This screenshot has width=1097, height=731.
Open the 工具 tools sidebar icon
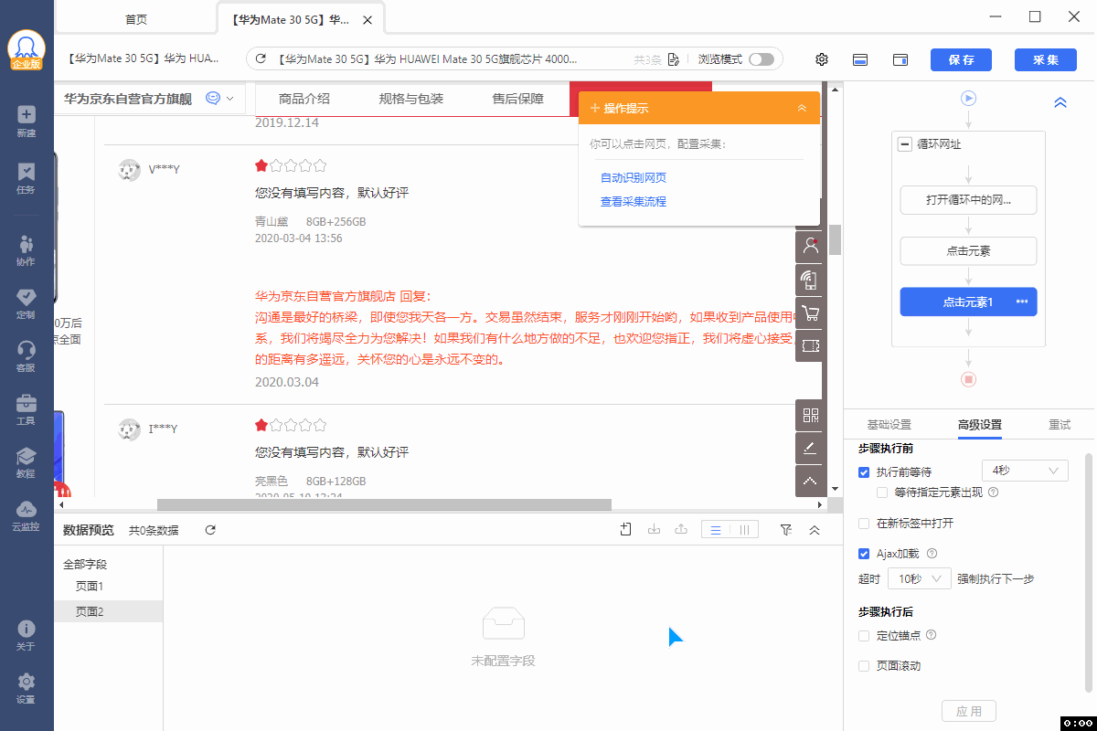(26, 408)
